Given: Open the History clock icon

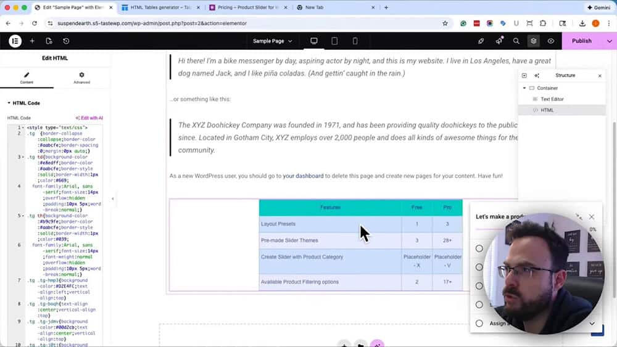Looking at the screenshot, I should tap(66, 41).
